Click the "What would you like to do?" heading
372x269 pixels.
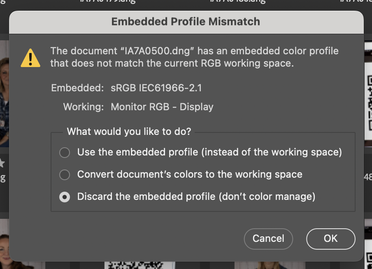(x=129, y=132)
